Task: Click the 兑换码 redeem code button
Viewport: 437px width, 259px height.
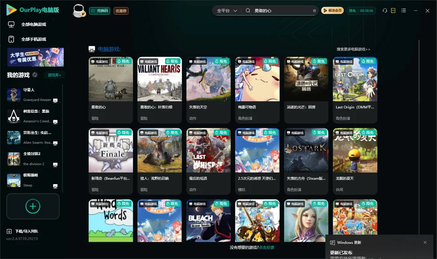Action: pyautogui.click(x=100, y=11)
